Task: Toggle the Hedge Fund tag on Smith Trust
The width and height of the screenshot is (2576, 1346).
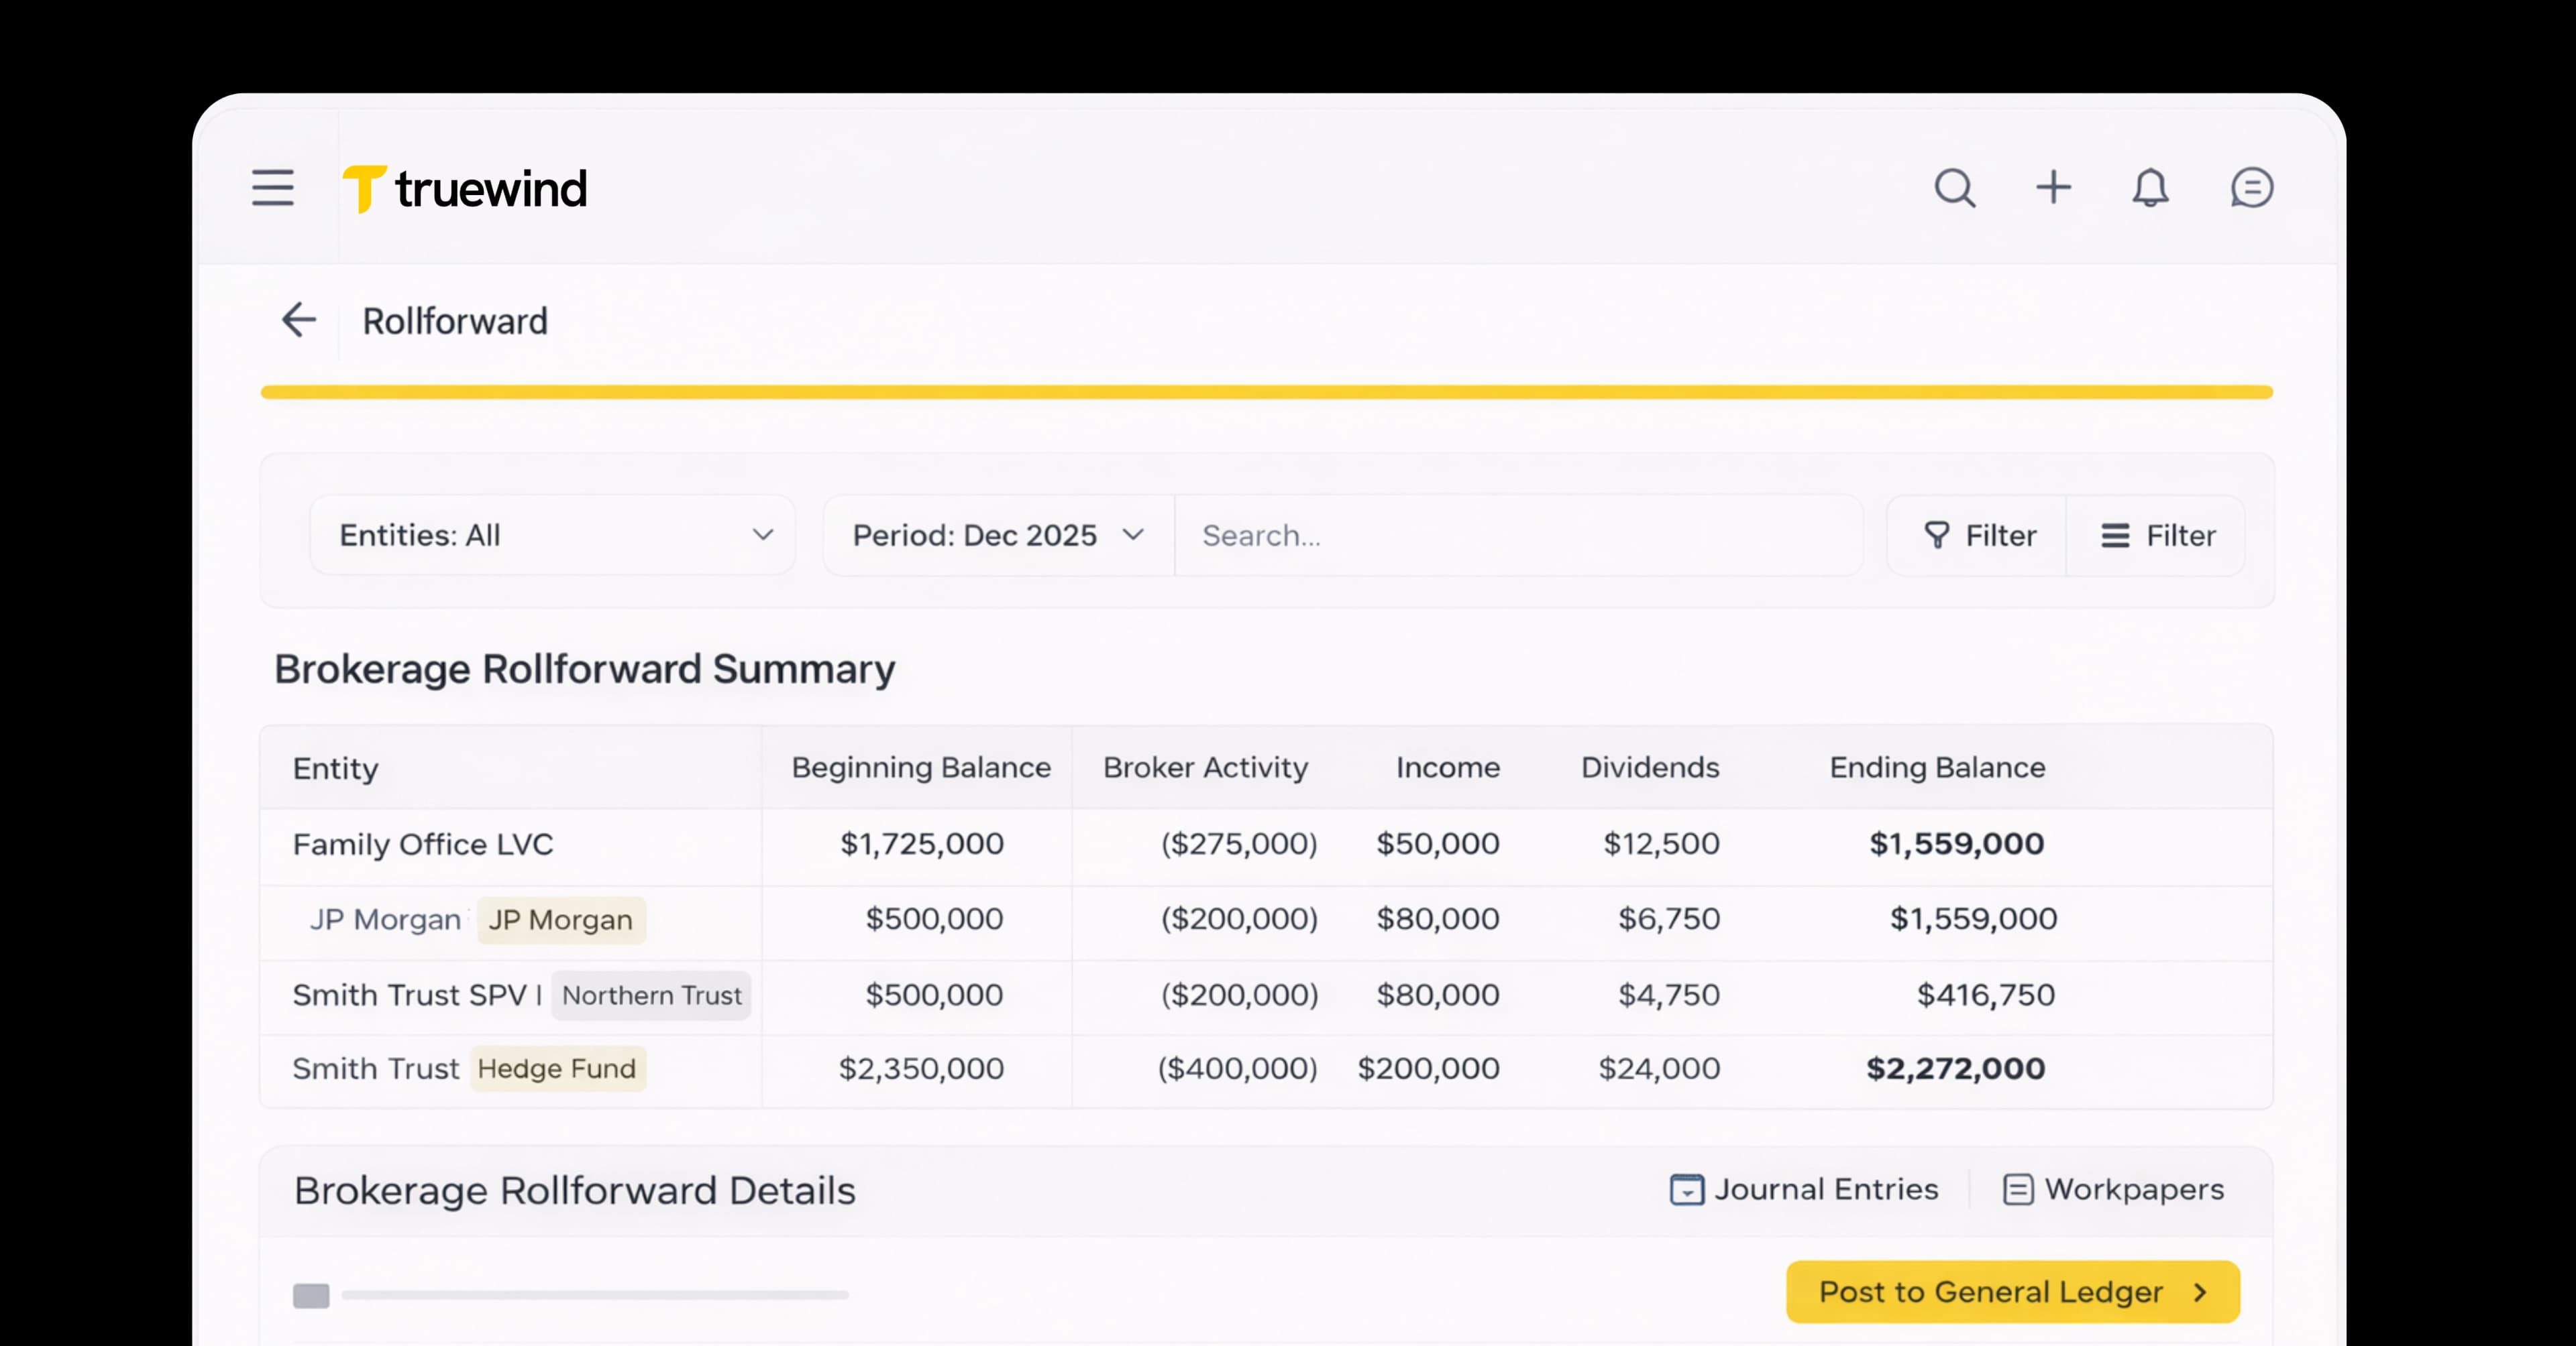Action: [557, 1068]
